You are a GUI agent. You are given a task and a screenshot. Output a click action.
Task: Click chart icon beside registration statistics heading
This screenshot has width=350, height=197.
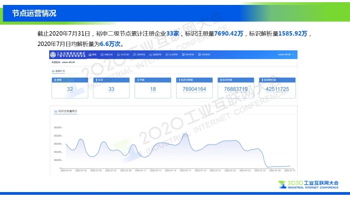click(56, 111)
